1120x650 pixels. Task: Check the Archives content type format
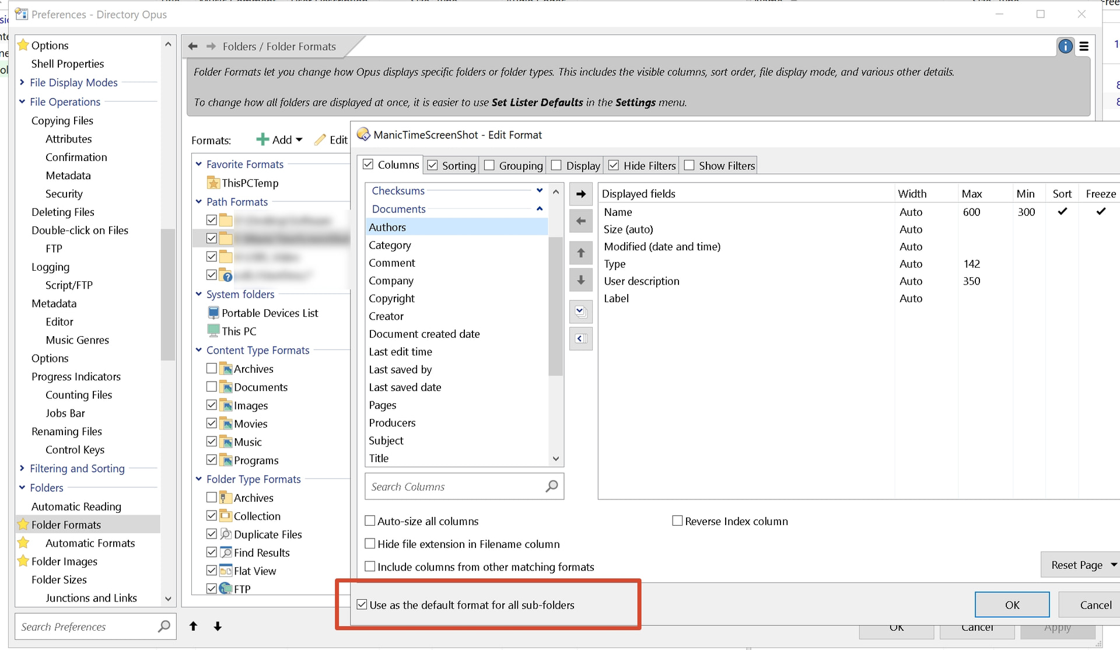[212, 369]
